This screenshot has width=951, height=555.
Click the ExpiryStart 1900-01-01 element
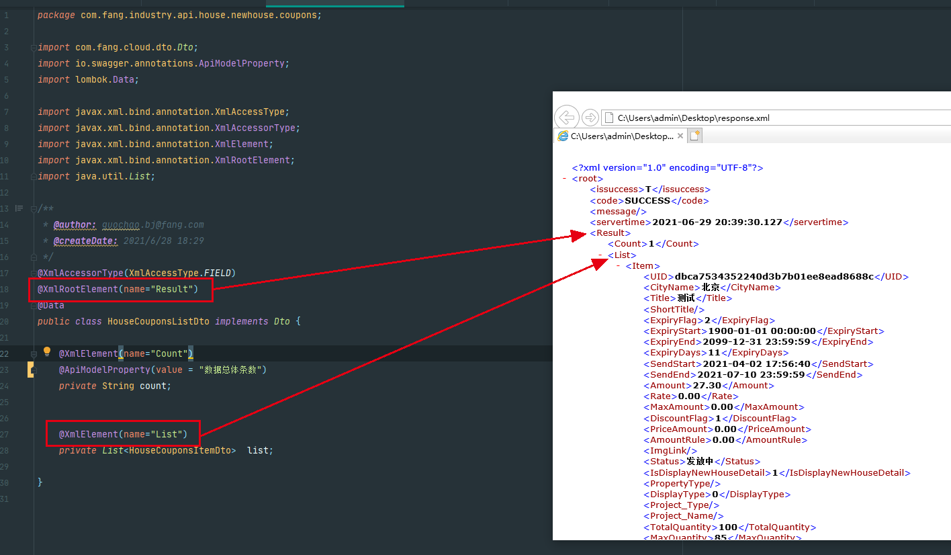click(764, 331)
